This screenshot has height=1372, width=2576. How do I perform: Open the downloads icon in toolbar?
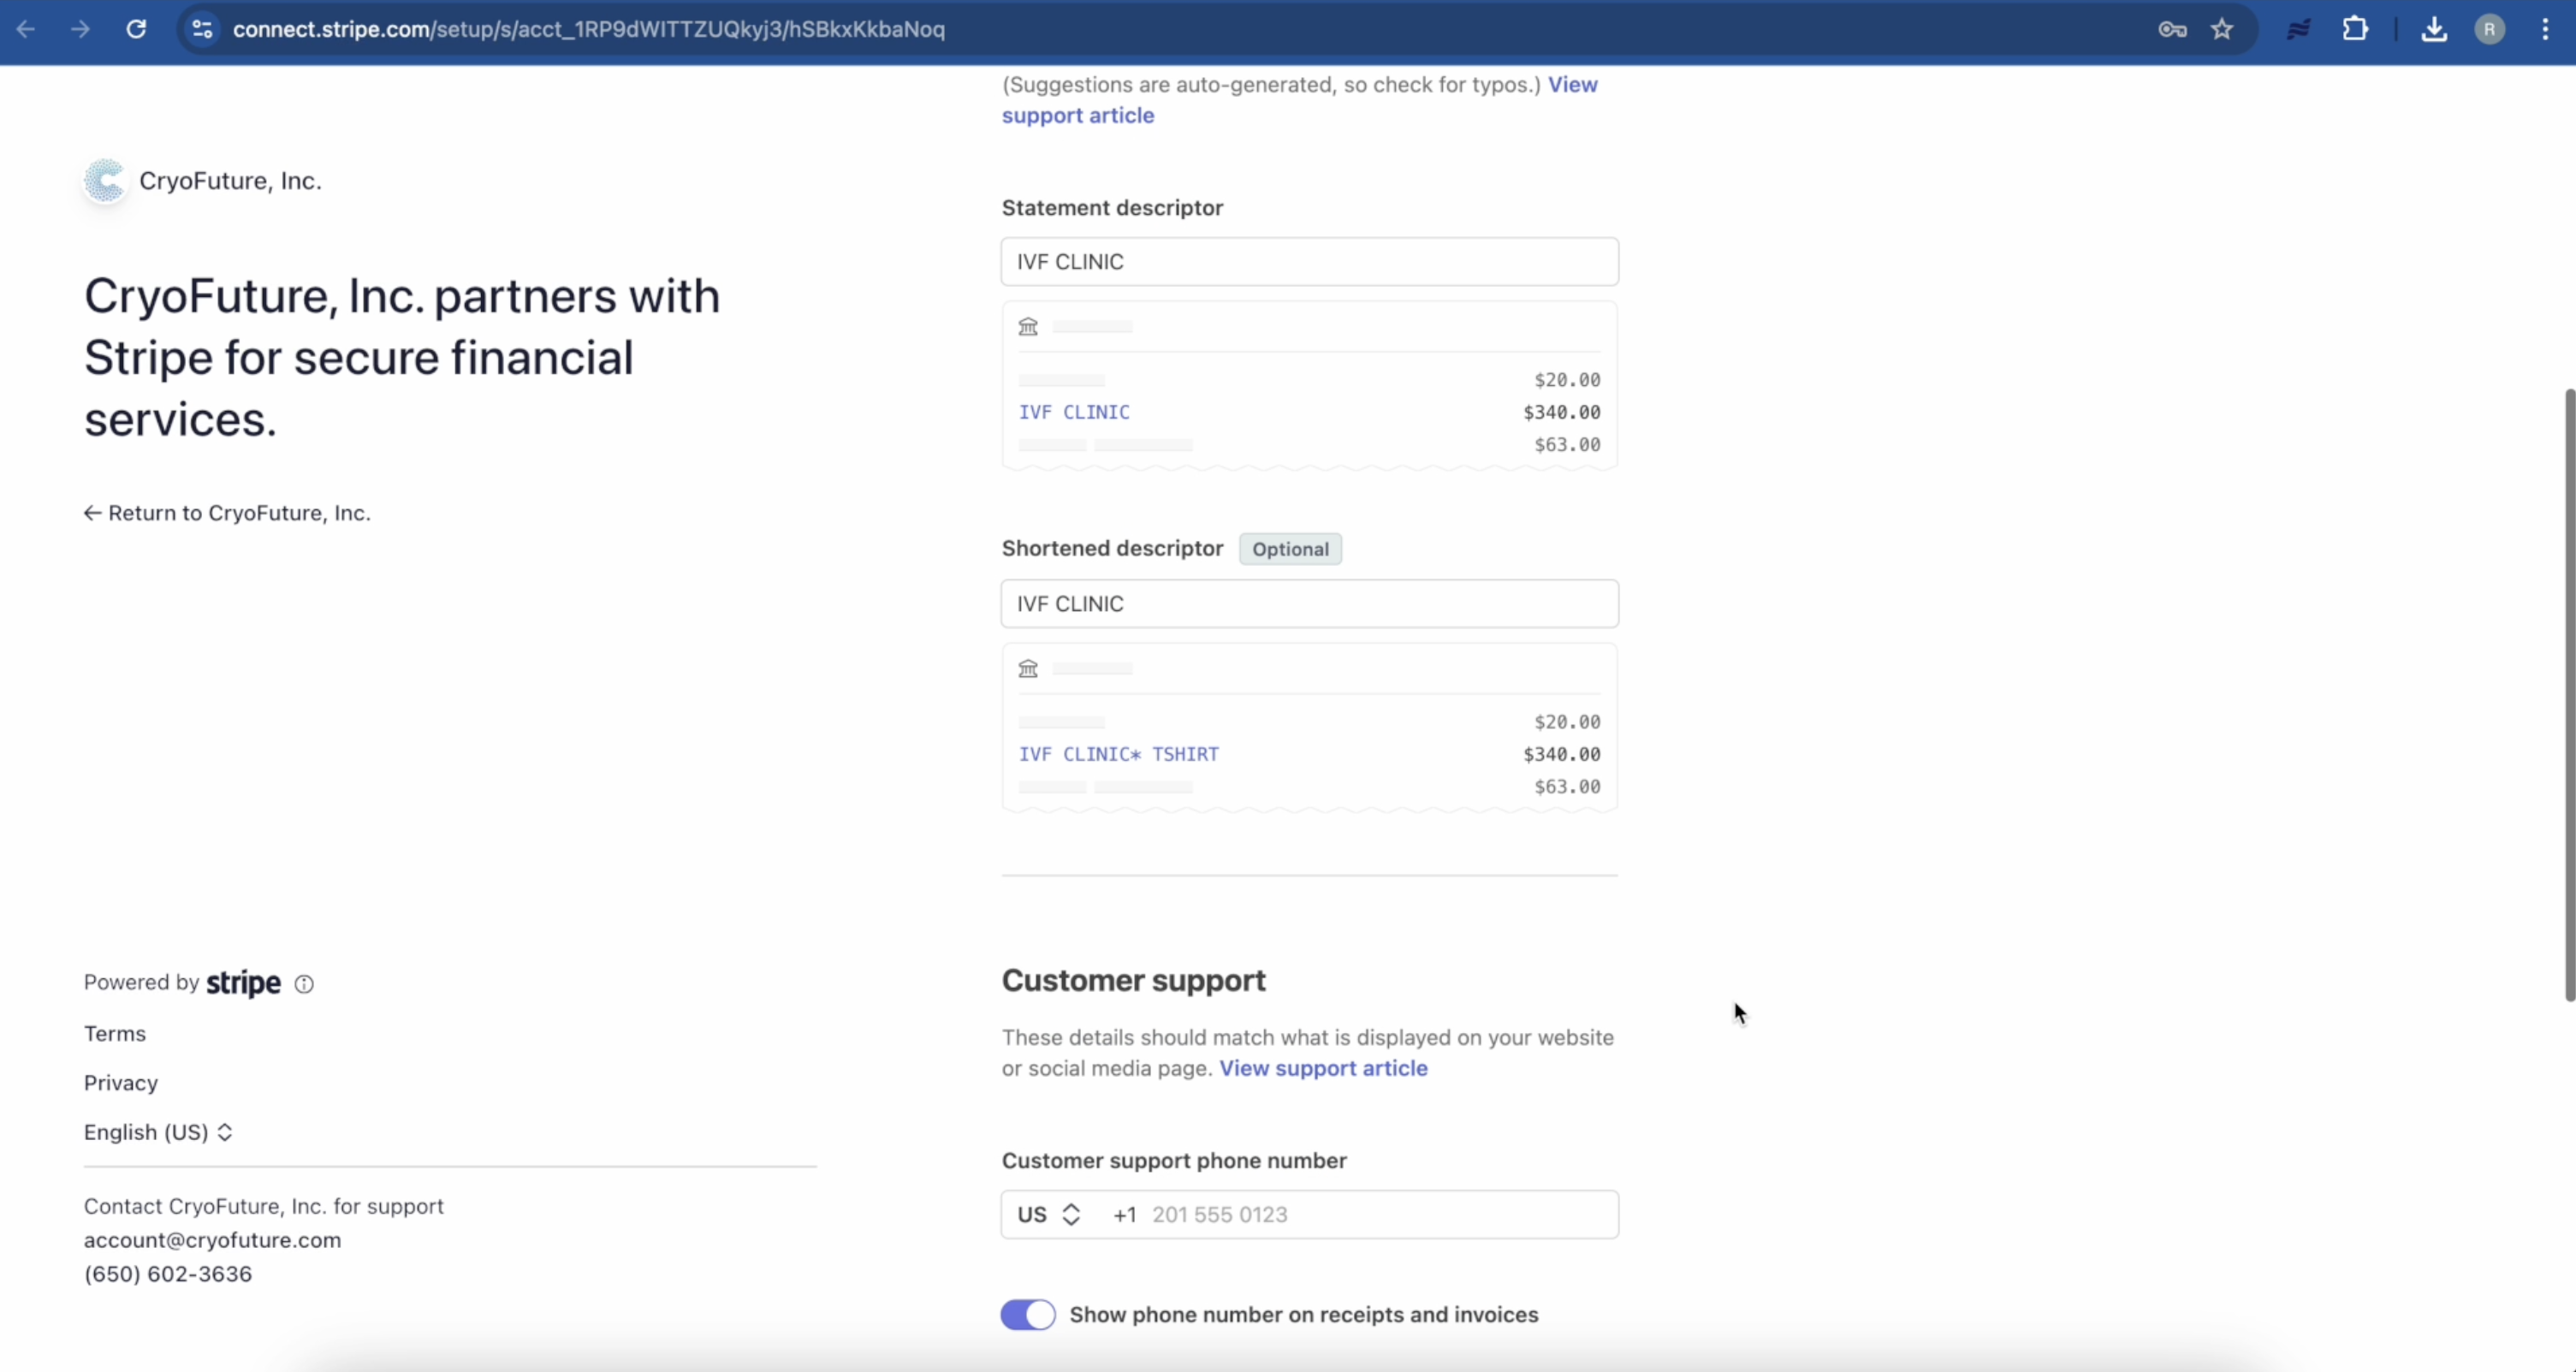[x=2434, y=29]
